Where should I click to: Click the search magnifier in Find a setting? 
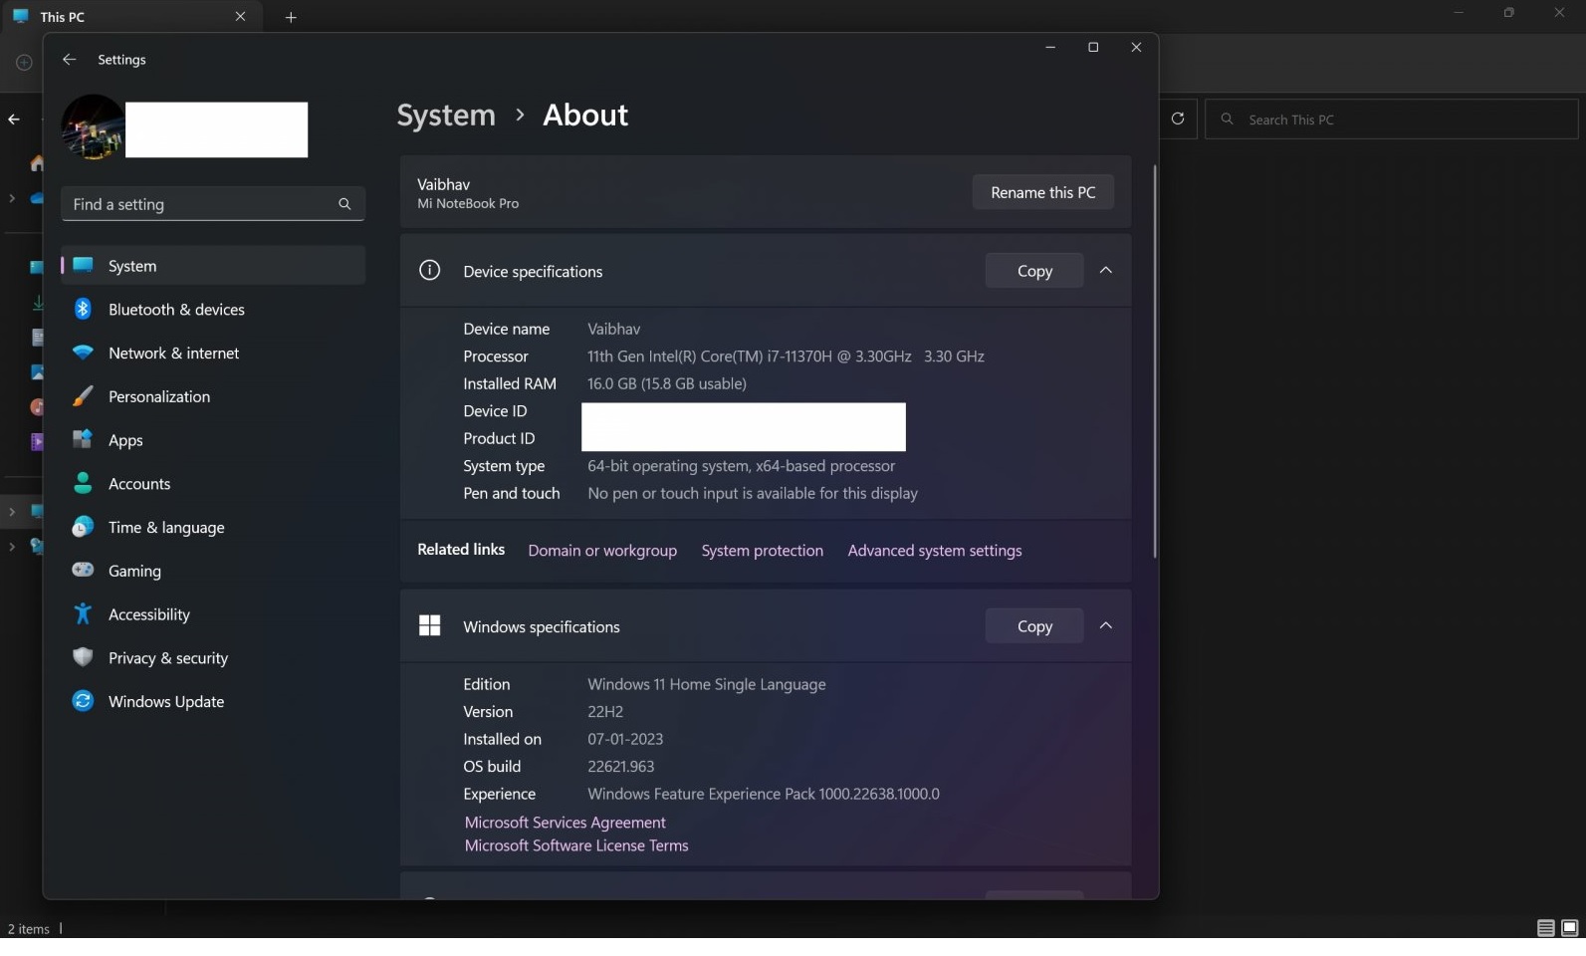coord(344,204)
